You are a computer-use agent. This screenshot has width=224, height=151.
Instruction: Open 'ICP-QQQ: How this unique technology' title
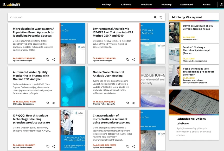31,119
